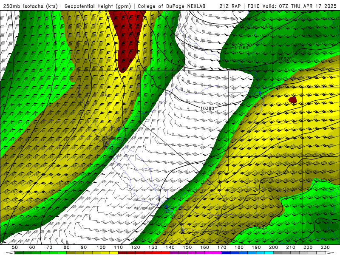This screenshot has height=255, width=340.
Task: Click the 120 label on the color scale
Action: 136,247
